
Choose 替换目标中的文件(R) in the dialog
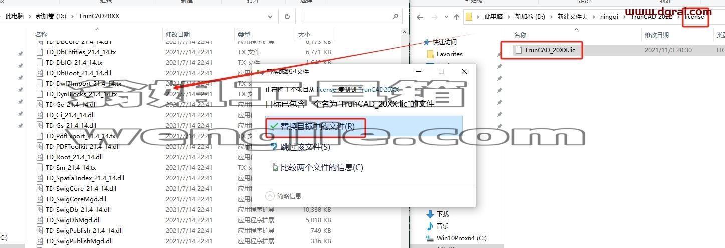click(x=364, y=126)
